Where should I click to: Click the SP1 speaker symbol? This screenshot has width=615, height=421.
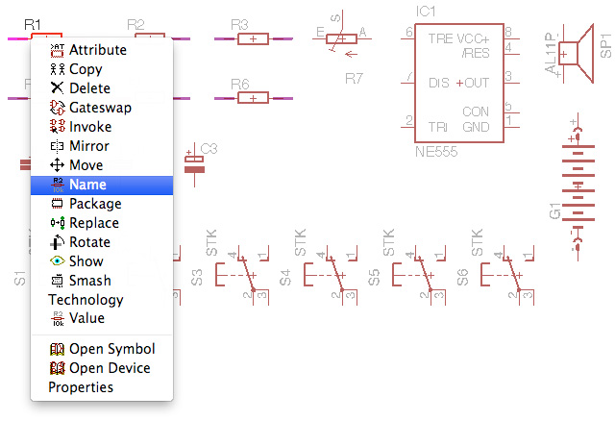tap(576, 56)
